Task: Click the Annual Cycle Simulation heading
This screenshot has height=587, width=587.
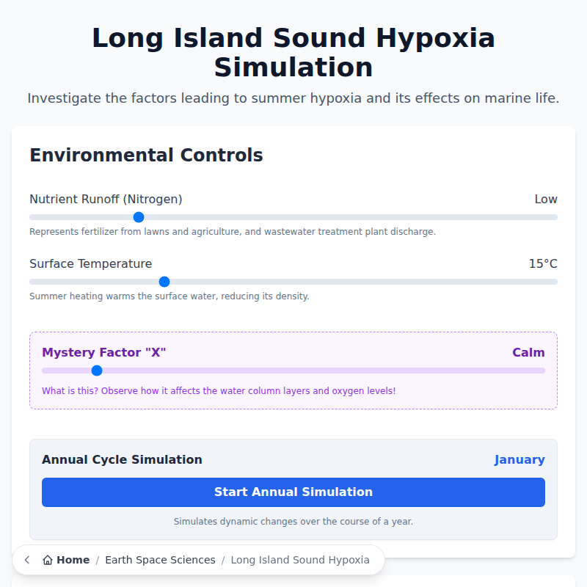Action: (x=122, y=459)
